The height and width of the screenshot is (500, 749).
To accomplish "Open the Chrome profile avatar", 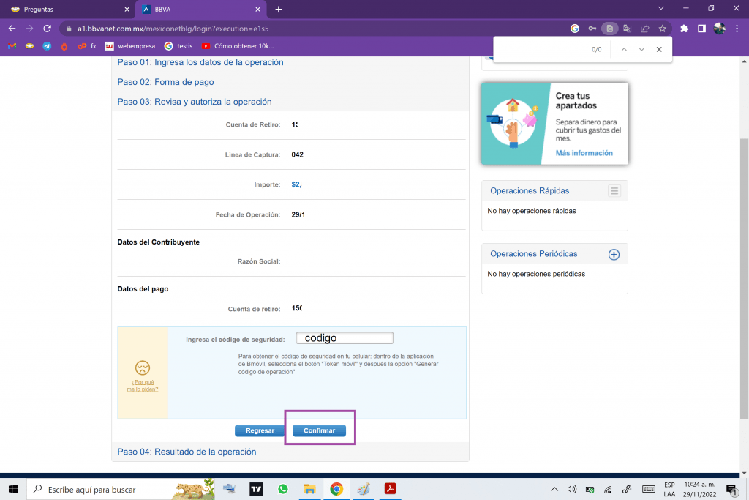I will pyautogui.click(x=720, y=29).
